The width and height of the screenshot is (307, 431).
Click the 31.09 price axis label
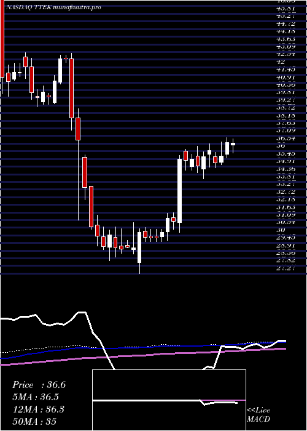(286, 215)
